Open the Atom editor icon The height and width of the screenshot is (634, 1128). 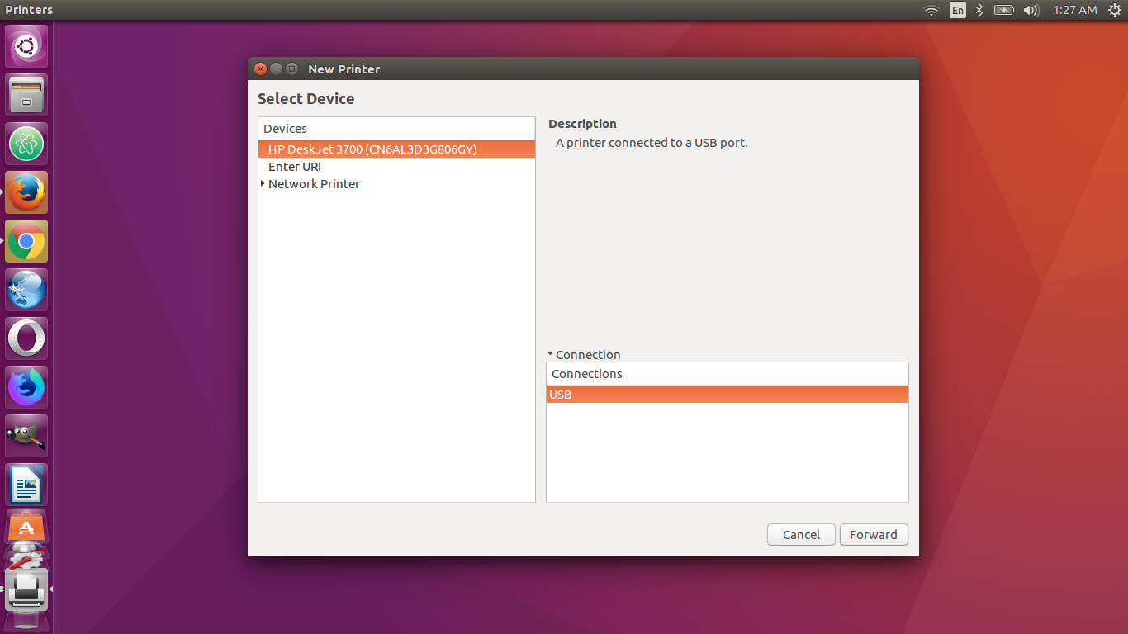(26, 144)
